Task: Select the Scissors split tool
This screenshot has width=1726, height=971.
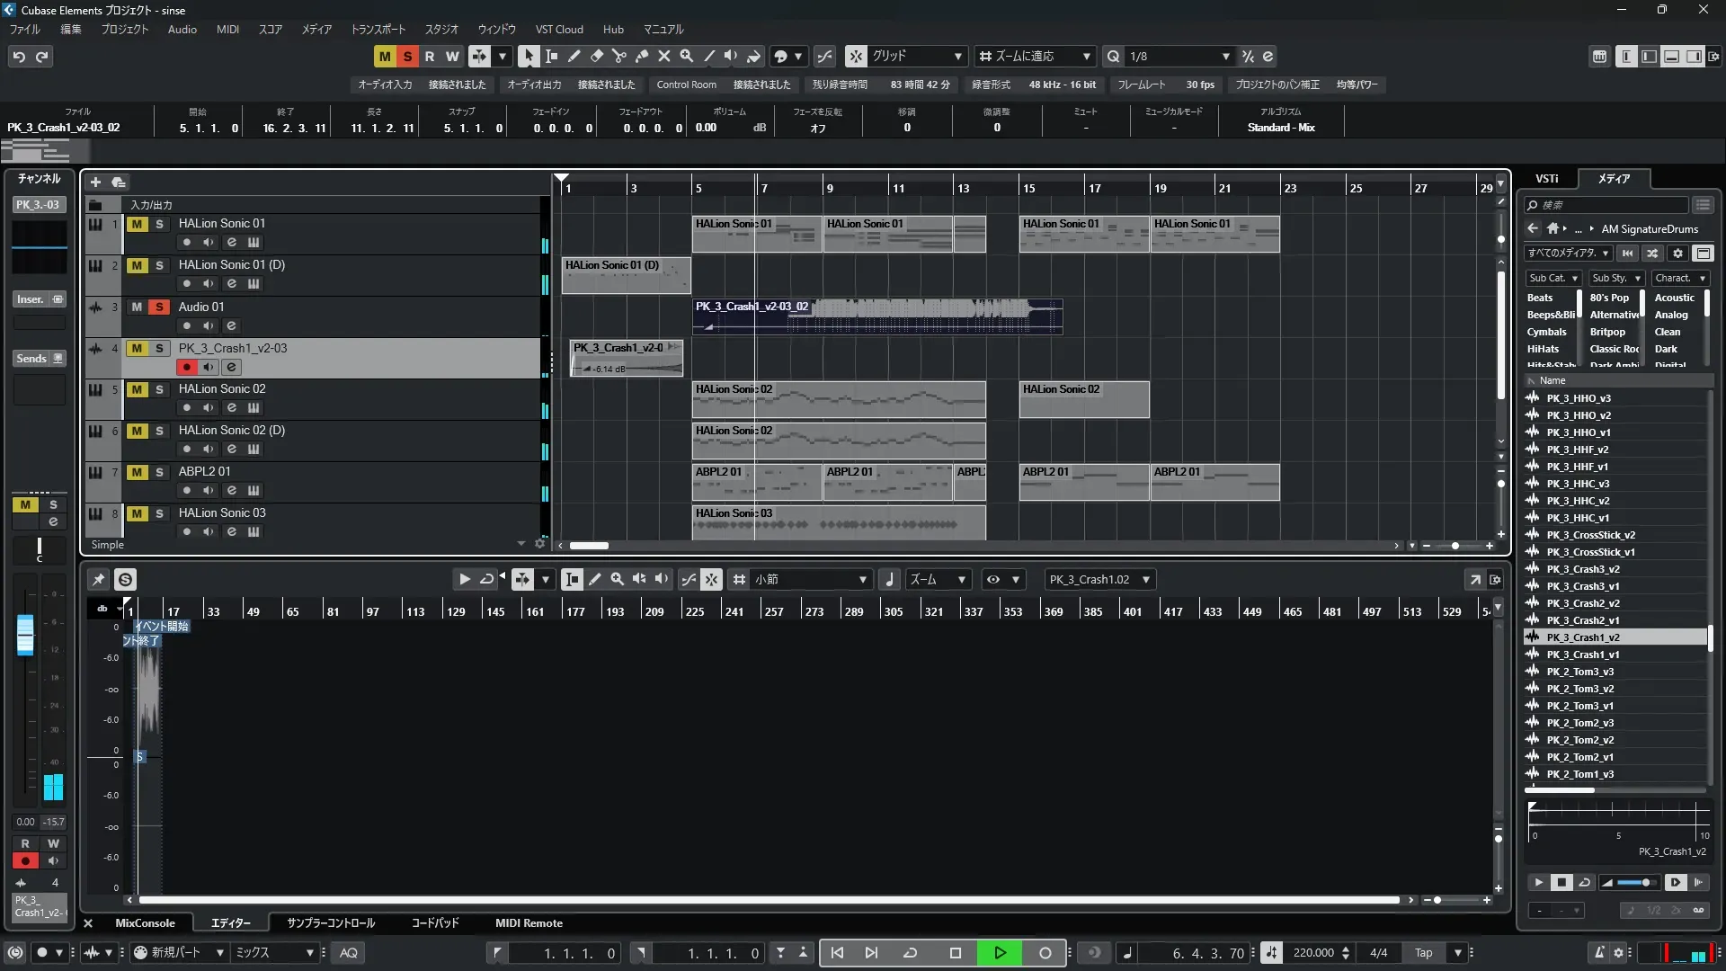Action: [x=618, y=56]
